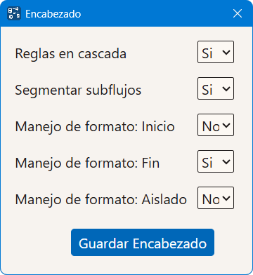Click the Manejo de formato: Fin label
Viewport: 253px width, 275px height.
click(x=87, y=163)
